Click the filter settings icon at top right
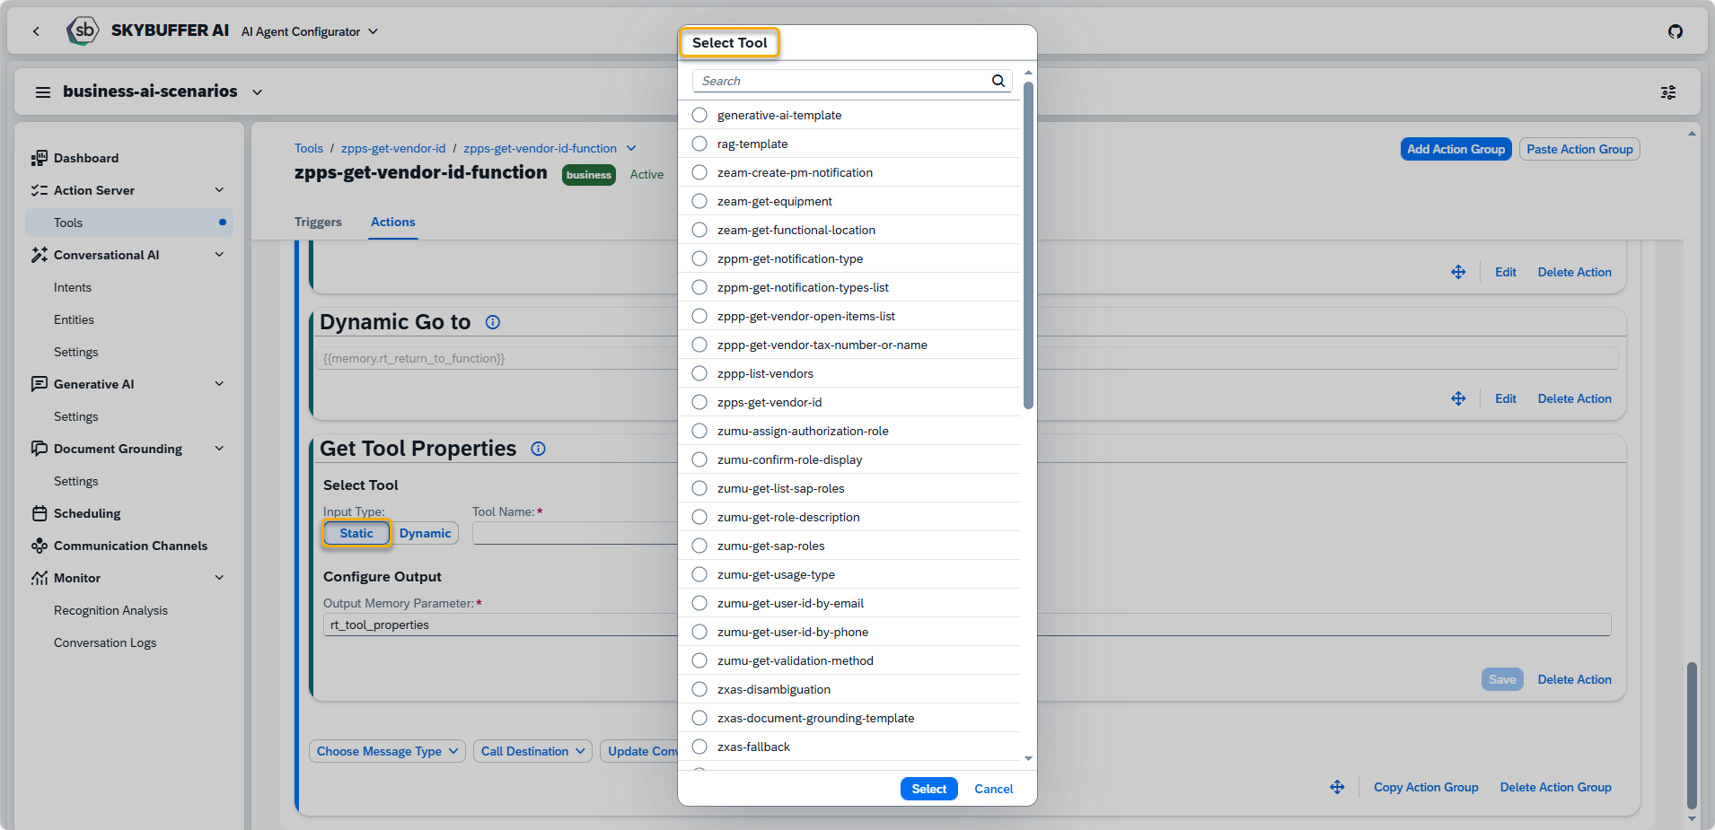This screenshot has width=1715, height=830. coord(1667,92)
